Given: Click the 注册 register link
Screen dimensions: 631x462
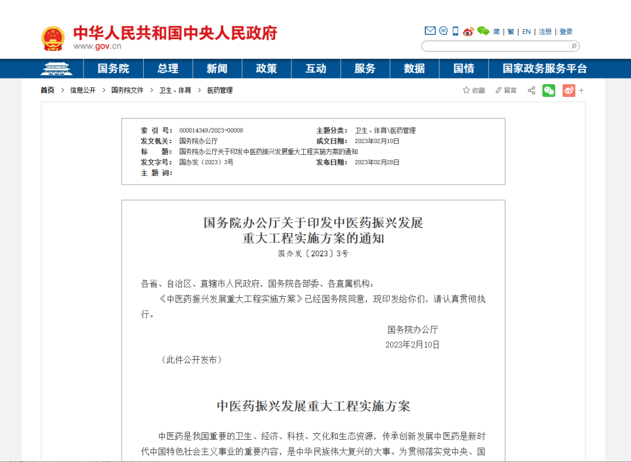Looking at the screenshot, I should pyautogui.click(x=545, y=32).
